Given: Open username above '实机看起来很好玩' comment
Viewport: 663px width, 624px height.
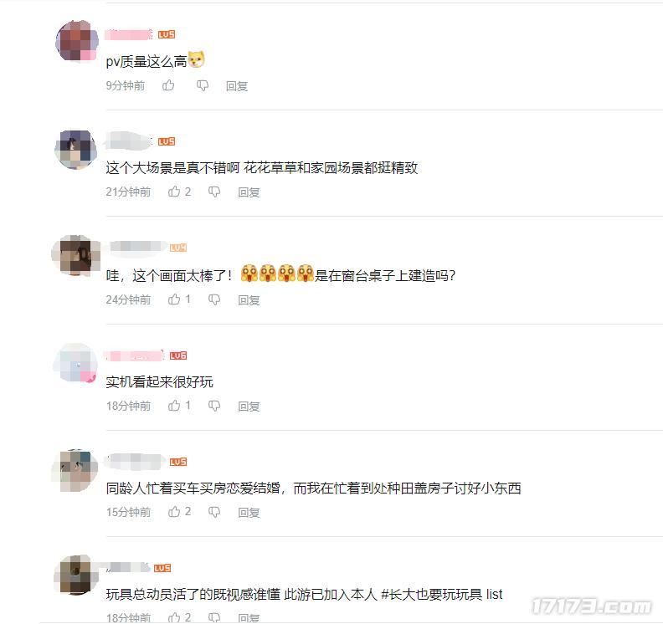Looking at the screenshot, I should [x=134, y=355].
